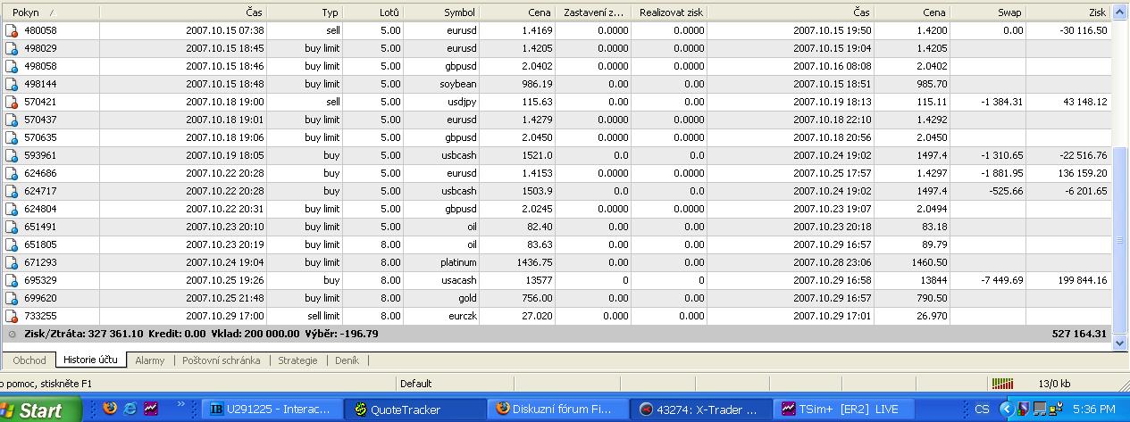Open the Deník tab
The width and height of the screenshot is (1130, 422).
[x=347, y=360]
